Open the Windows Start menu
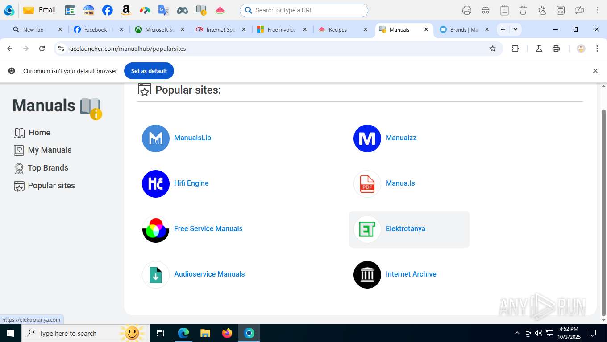This screenshot has height=342, width=607. [x=10, y=333]
